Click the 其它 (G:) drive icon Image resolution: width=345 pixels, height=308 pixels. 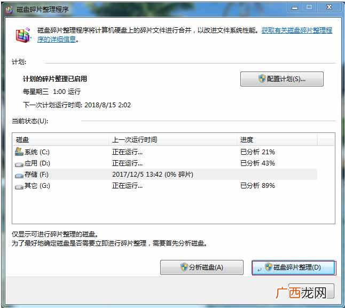point(19,187)
